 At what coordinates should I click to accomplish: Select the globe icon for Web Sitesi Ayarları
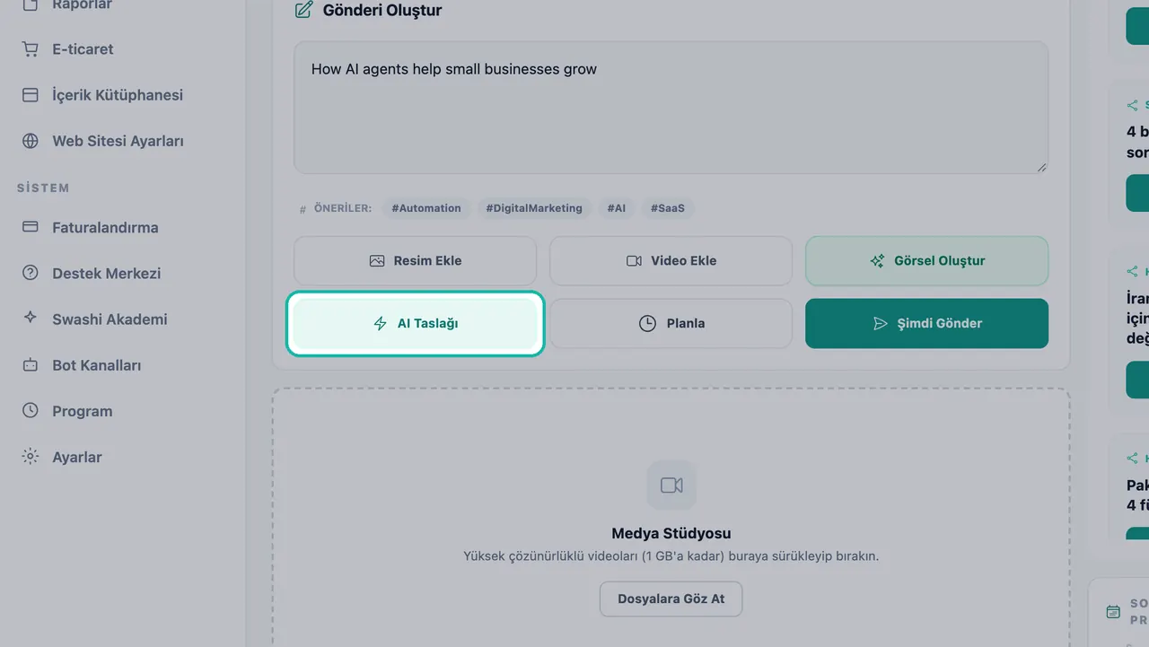click(x=31, y=141)
